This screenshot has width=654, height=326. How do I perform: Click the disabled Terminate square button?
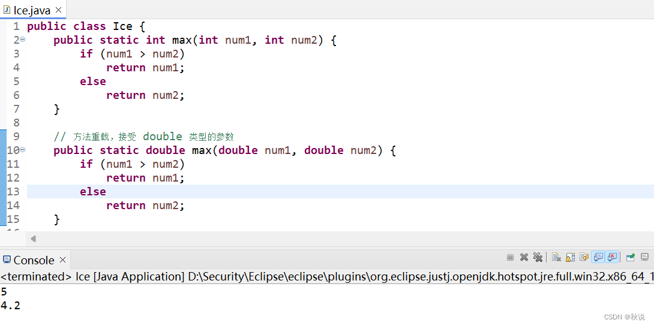(x=510, y=257)
